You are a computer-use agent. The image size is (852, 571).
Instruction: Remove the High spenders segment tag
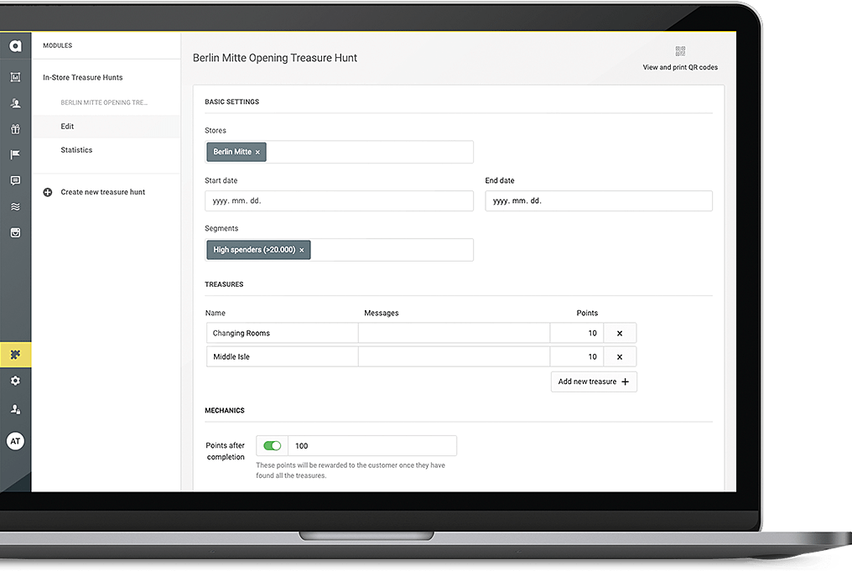coord(302,250)
